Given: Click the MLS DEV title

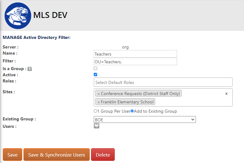Looking at the screenshot, I should [50, 15].
